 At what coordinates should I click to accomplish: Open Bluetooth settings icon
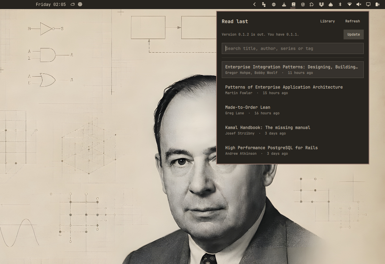point(340,5)
